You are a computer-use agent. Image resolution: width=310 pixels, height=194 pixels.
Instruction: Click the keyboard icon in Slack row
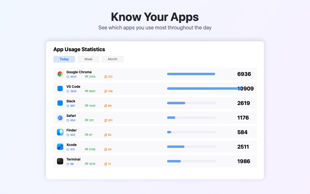pos(86,106)
